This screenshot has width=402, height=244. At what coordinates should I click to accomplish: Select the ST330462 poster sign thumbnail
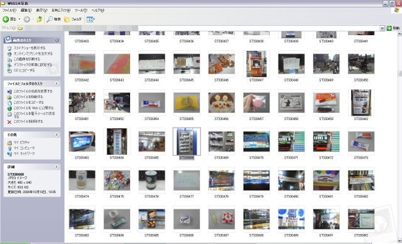point(361,103)
